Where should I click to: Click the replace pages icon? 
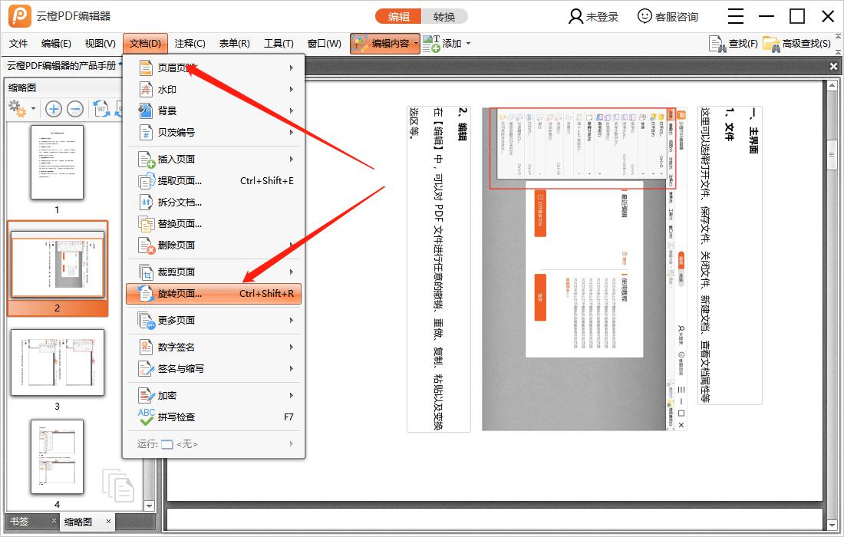(x=147, y=224)
